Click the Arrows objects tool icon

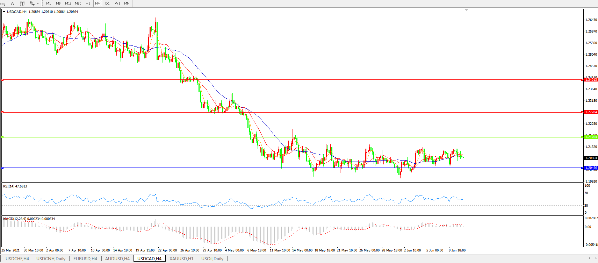pos(32,3)
